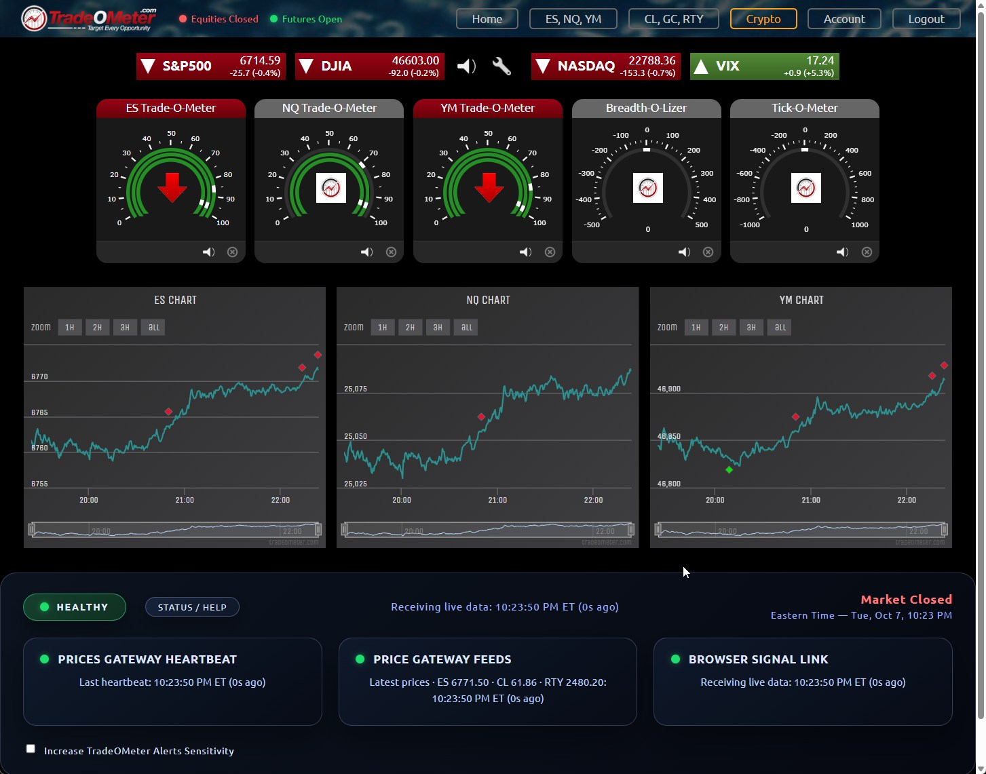This screenshot has height=774, width=986.
Task: Set NQ chart zoom to All
Action: pos(466,328)
